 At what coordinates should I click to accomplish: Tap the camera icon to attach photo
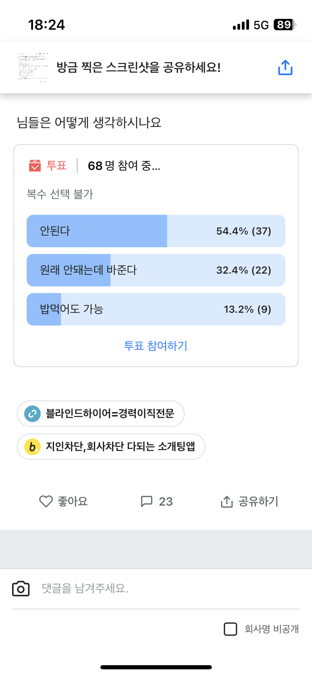(x=21, y=588)
